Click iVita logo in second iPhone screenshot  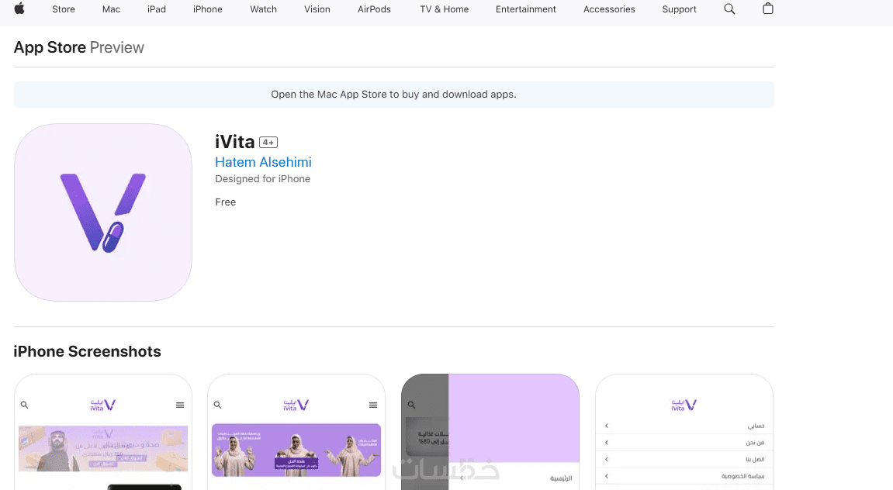[x=296, y=405]
